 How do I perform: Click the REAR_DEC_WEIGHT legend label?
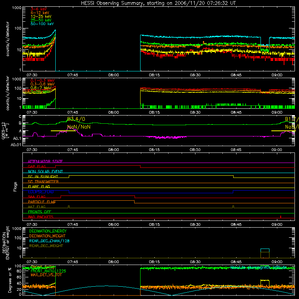pyautogui.click(x=46, y=246)
